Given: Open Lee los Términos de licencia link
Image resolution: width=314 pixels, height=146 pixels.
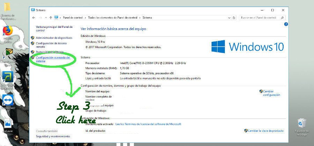Looking at the screenshot, I should 148,124.
